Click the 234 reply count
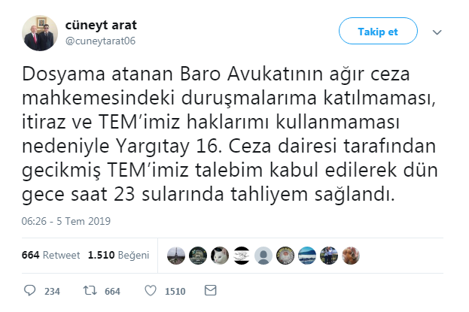The width and height of the screenshot is (469, 312). 52,292
